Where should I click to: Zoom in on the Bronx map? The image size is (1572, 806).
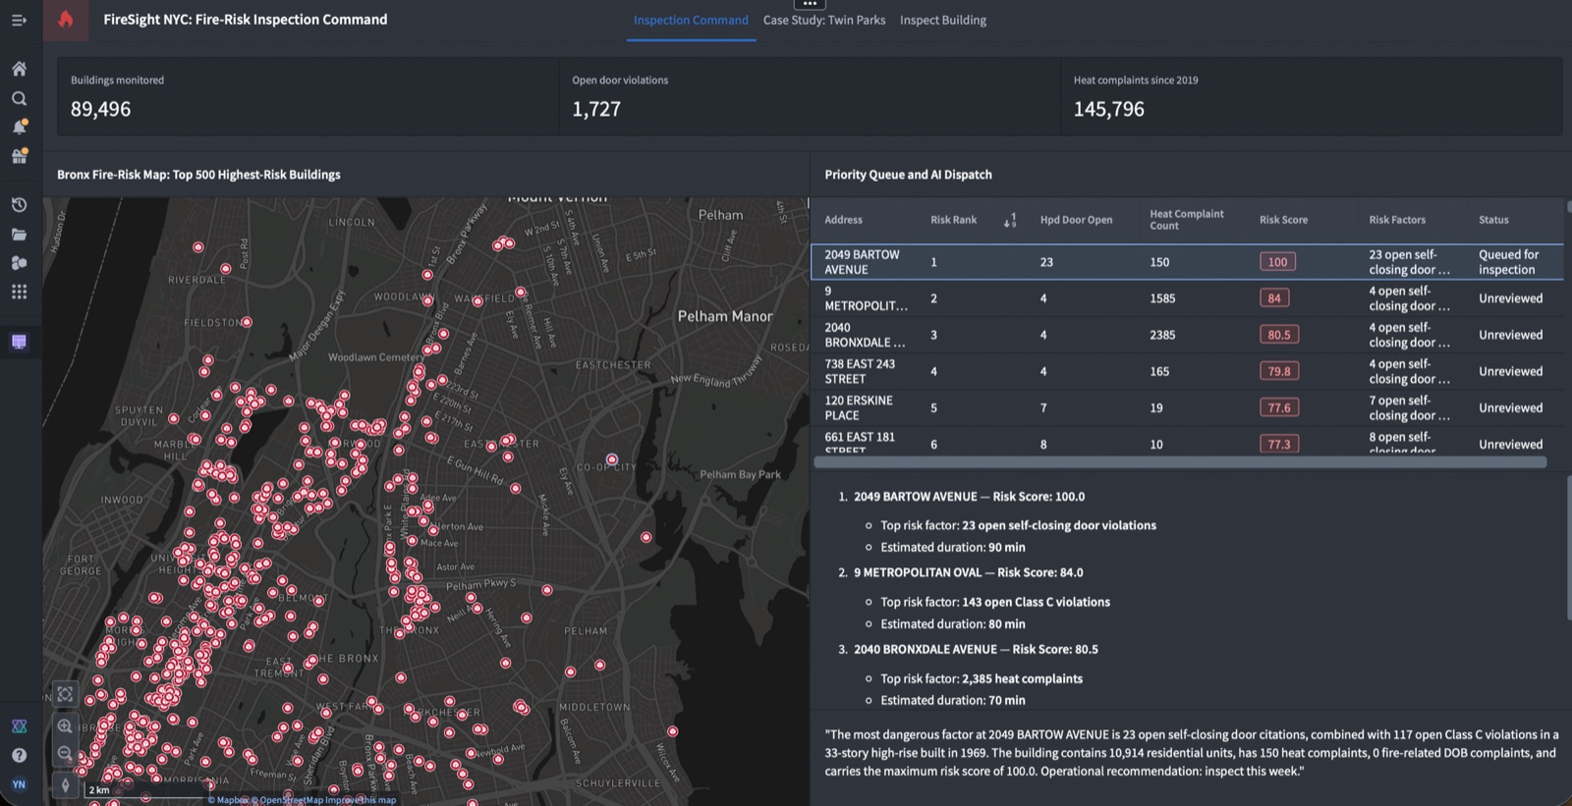click(65, 726)
